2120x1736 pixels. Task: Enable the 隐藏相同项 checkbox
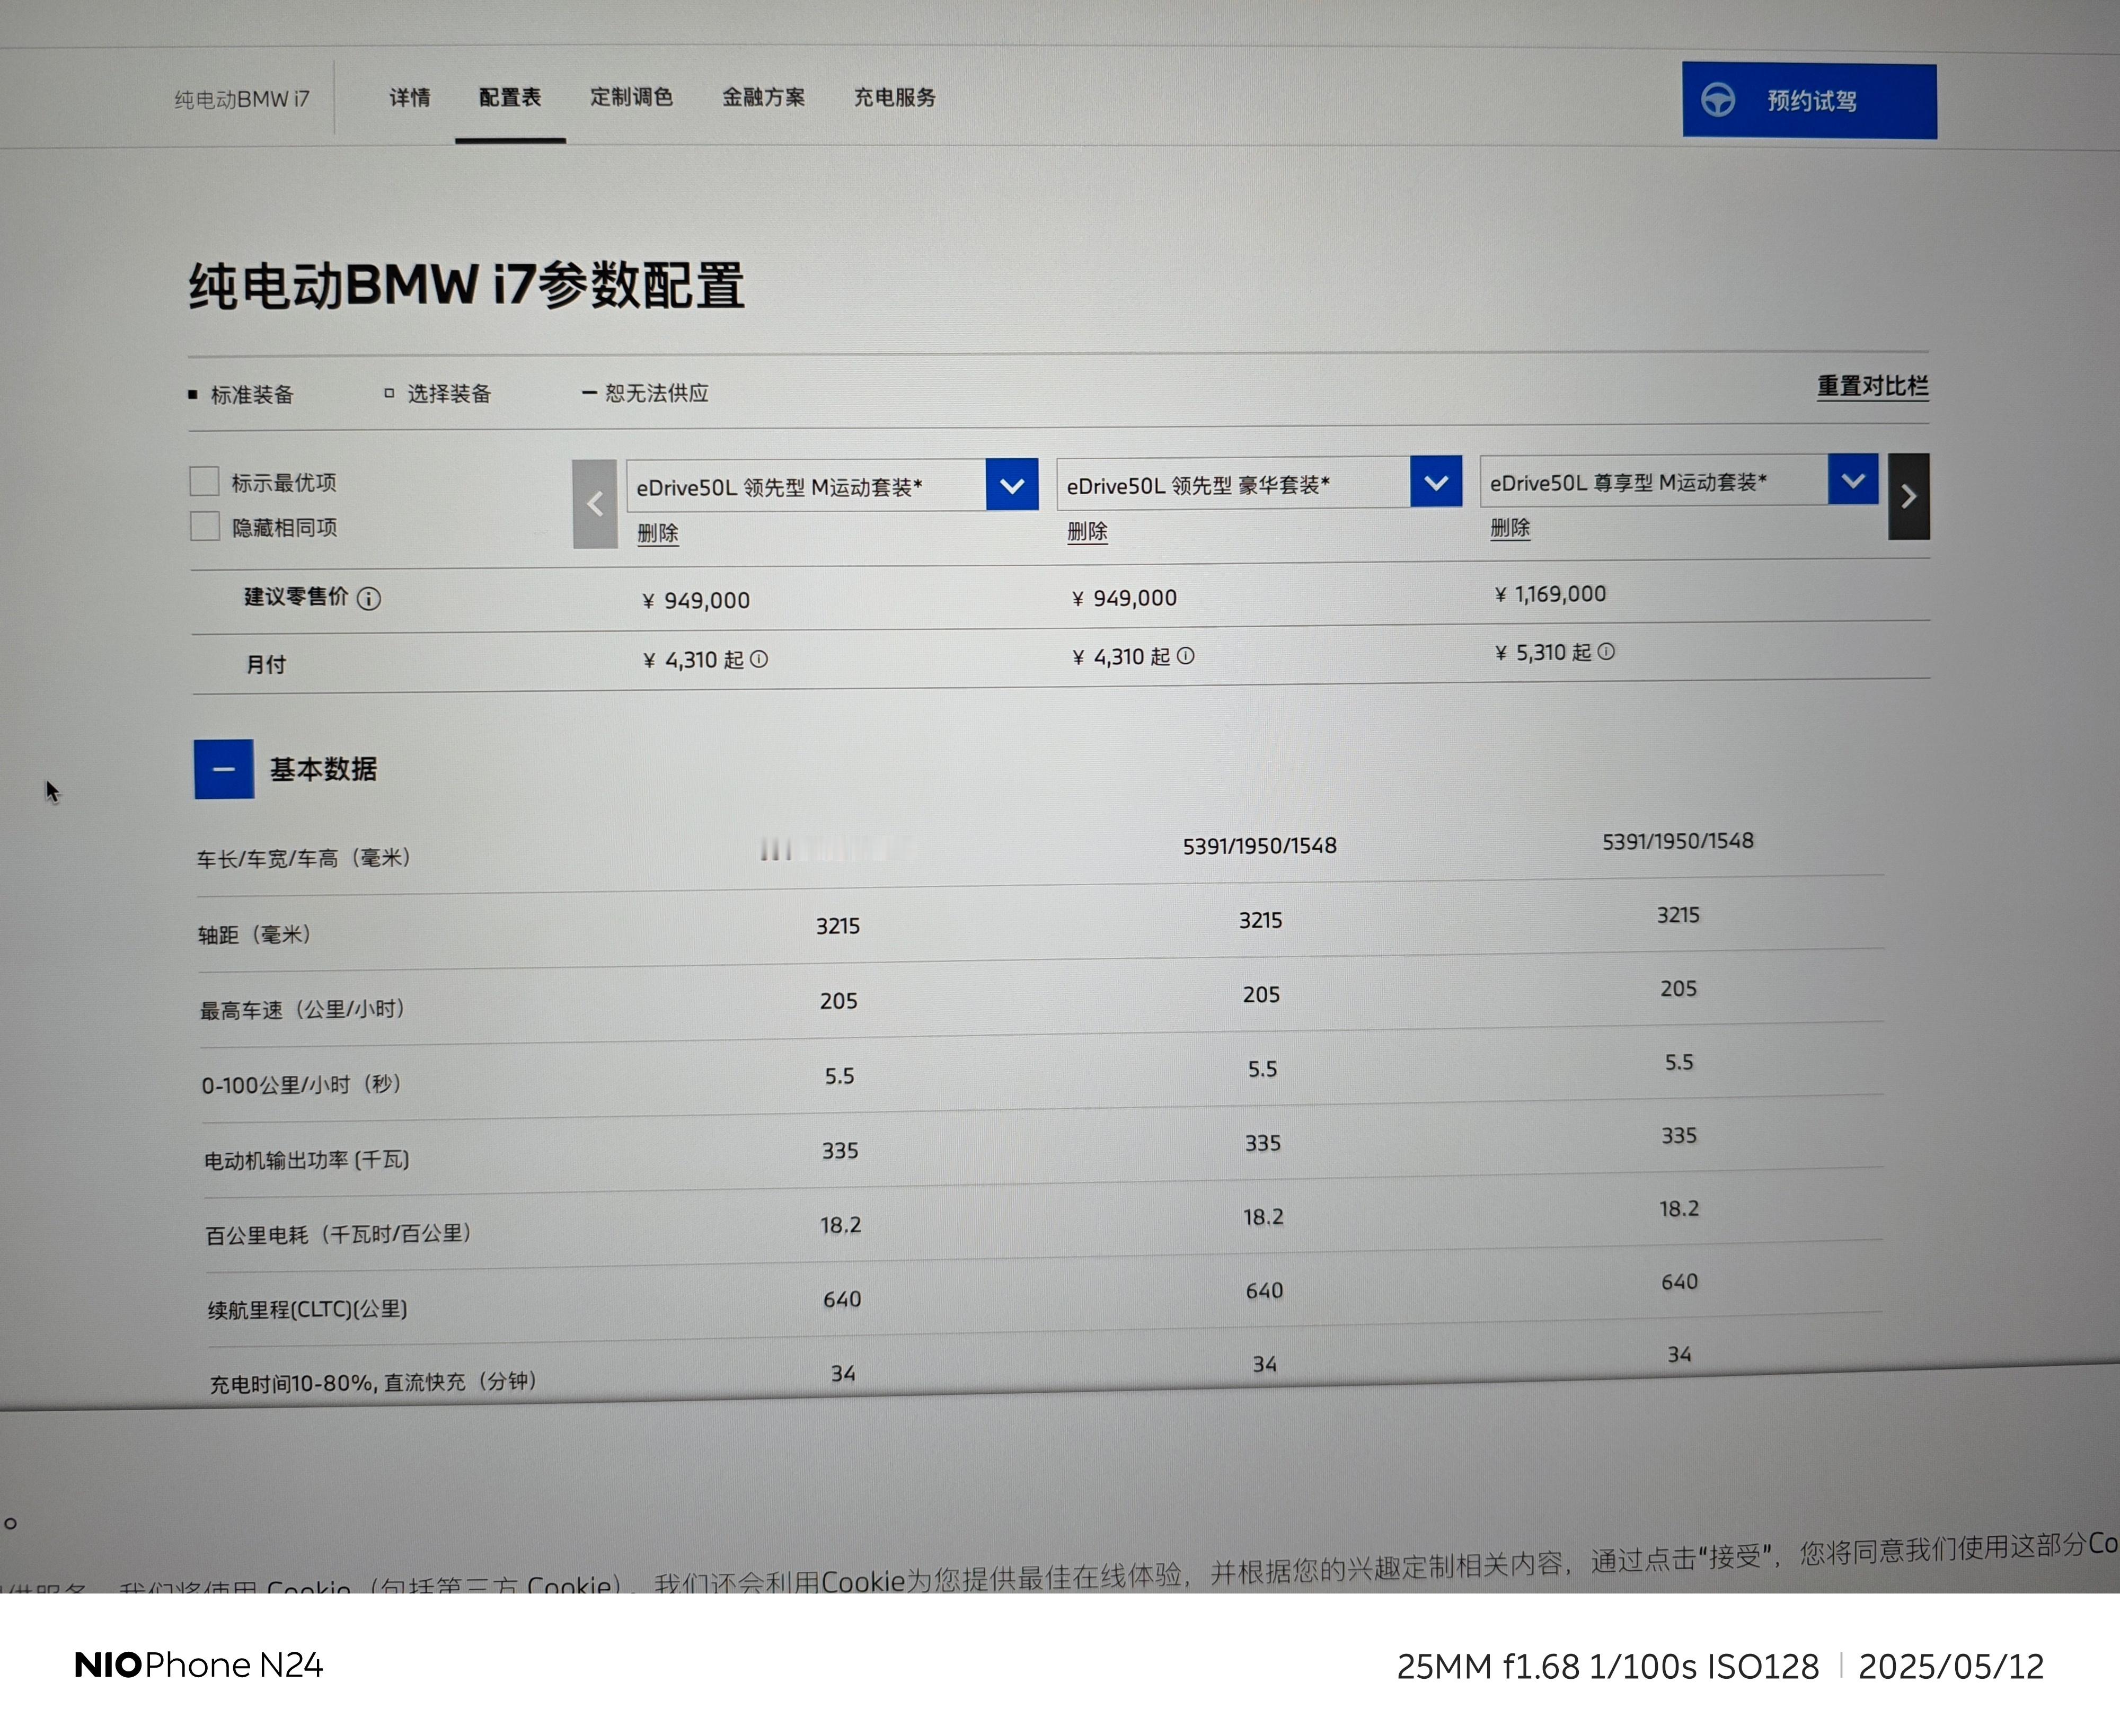point(205,526)
